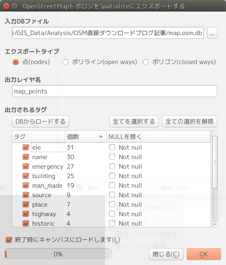Uncheck the name tag checkbox
The height and width of the screenshot is (265, 226).
26,157
